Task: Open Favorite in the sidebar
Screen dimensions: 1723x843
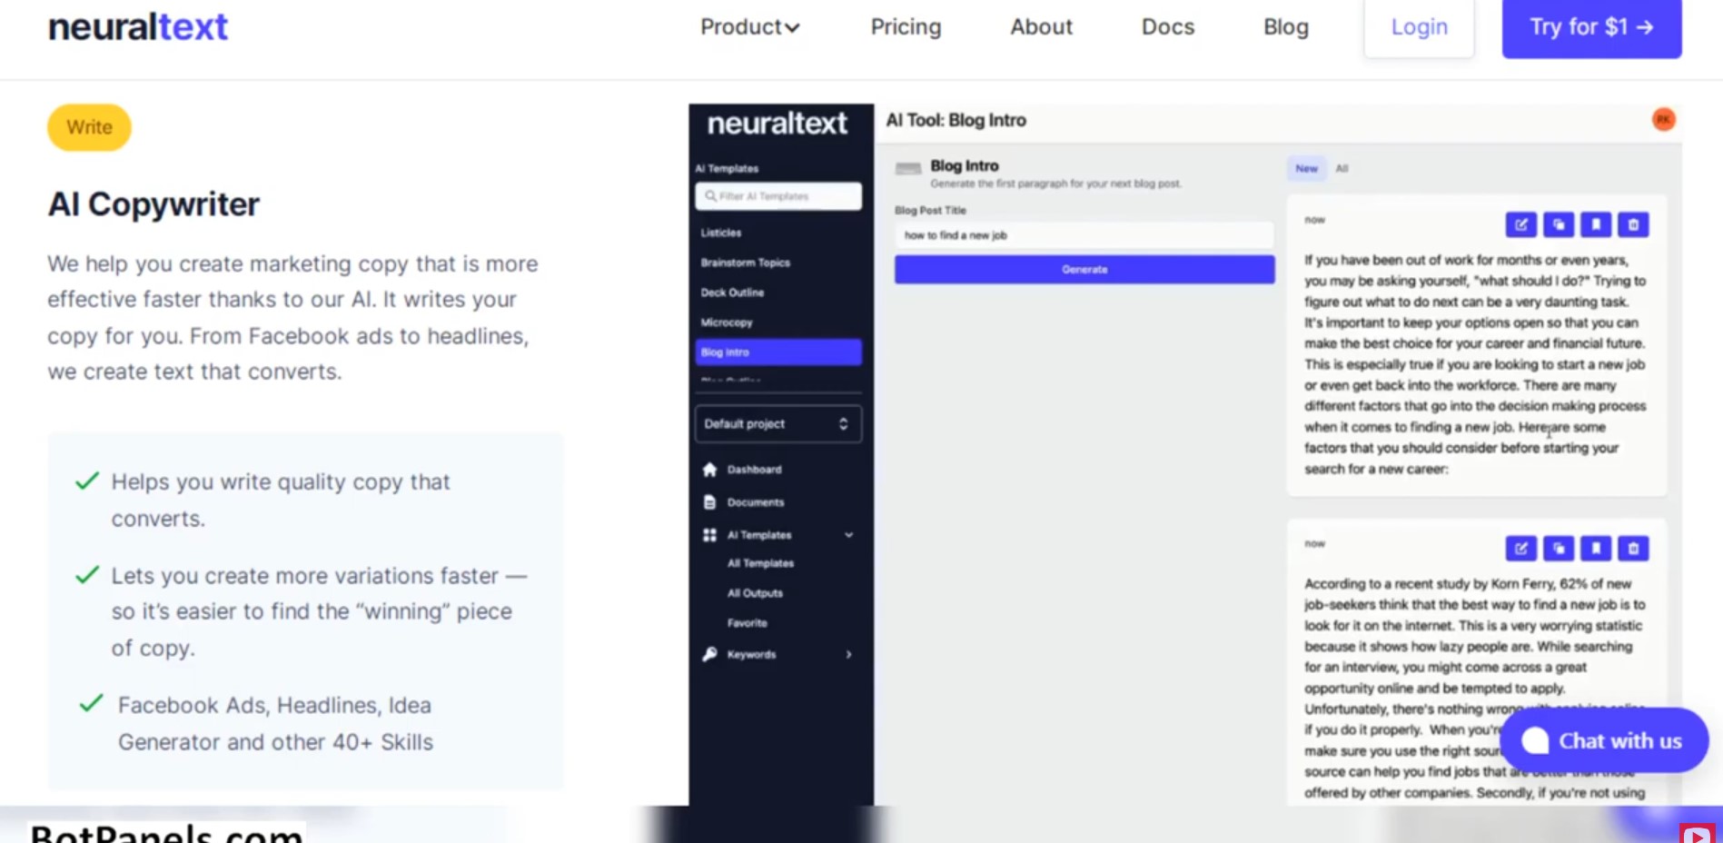Action: [x=748, y=623]
